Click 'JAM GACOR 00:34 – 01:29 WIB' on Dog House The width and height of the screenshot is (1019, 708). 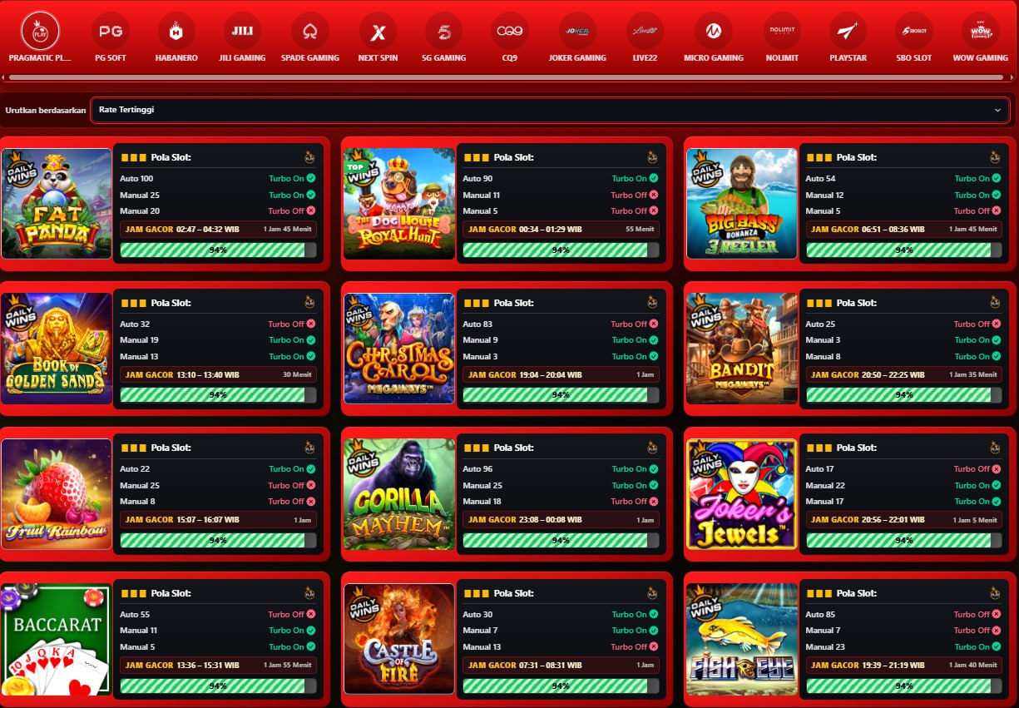click(x=525, y=229)
